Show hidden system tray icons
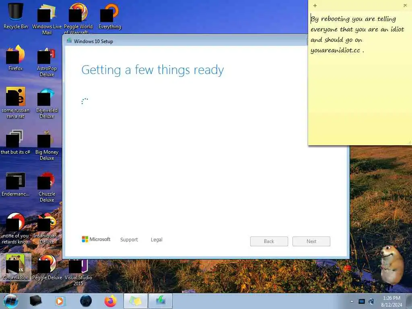Screen dimensions: 412x309 (x=352, y=301)
